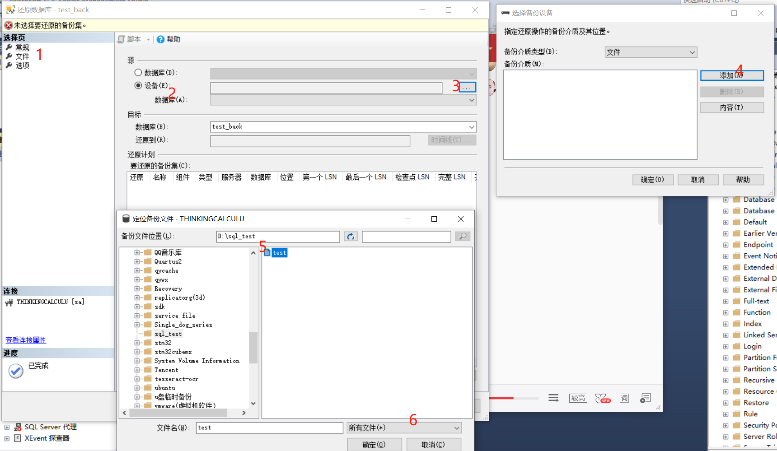Click the search magnifier icon in locate backup dialog

click(463, 237)
